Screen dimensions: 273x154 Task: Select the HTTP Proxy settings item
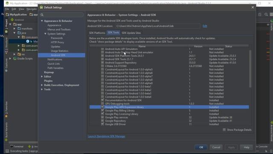[x=57, y=42]
